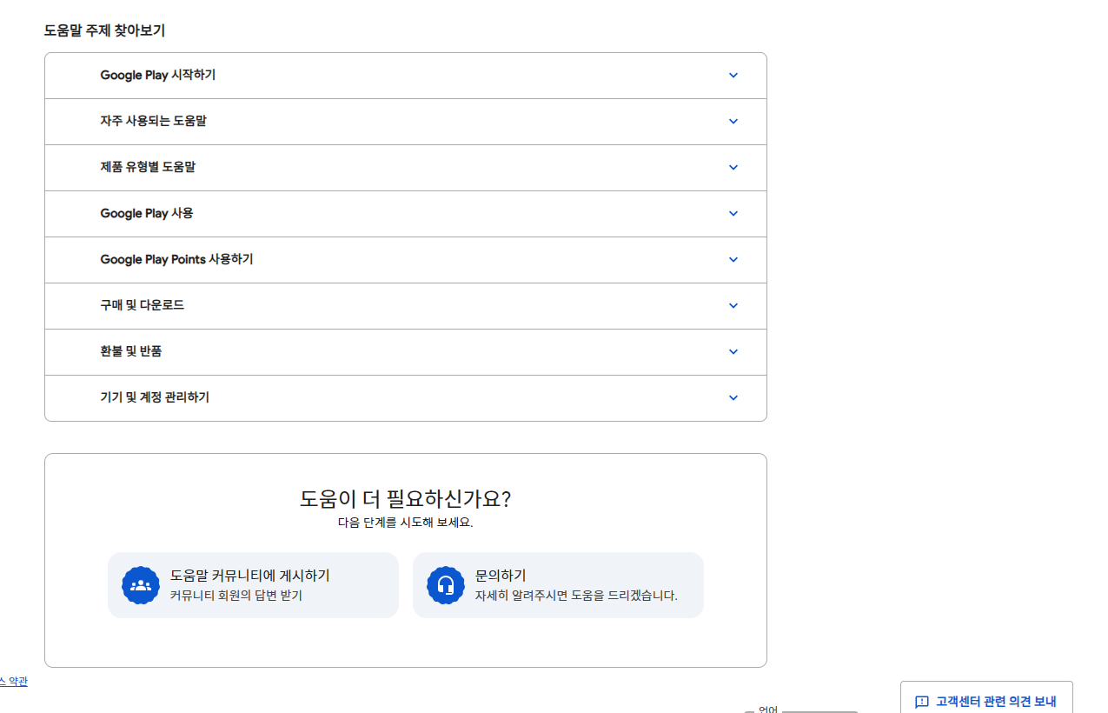Expand '제품 유형별 도움말' using its chevron
Image resolution: width=1108 pixels, height=713 pixels.
[x=733, y=168]
